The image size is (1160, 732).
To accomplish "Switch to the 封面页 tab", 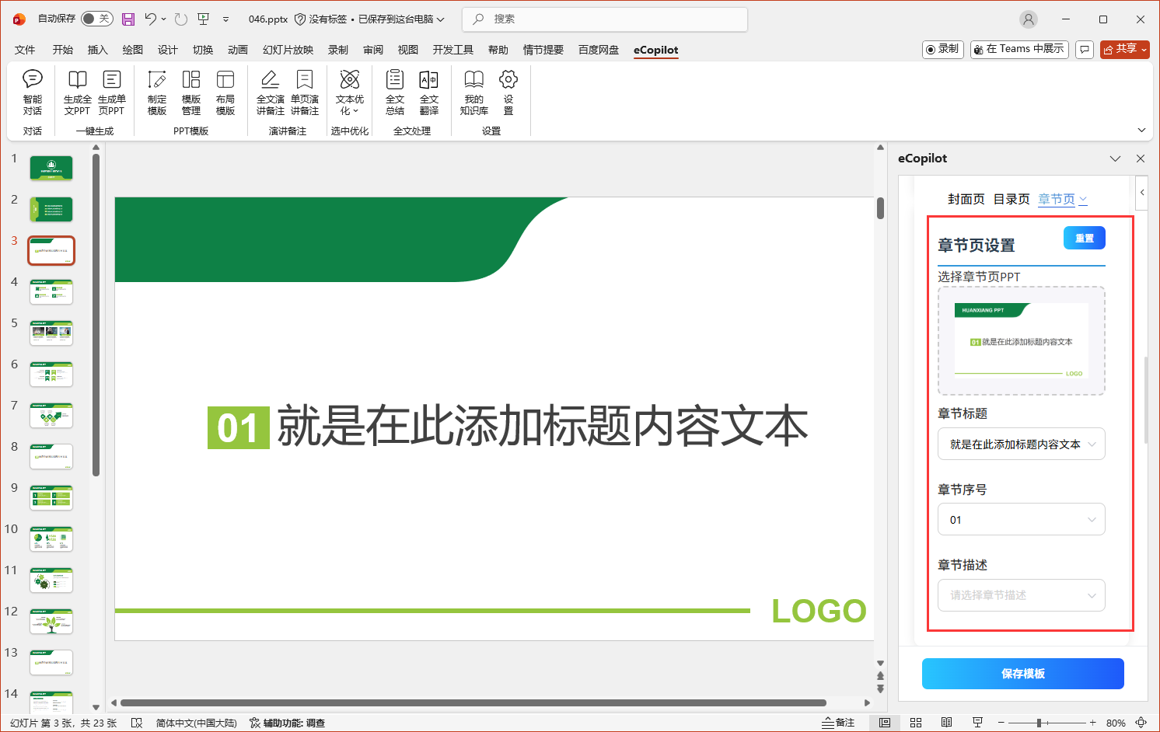I will (x=966, y=198).
